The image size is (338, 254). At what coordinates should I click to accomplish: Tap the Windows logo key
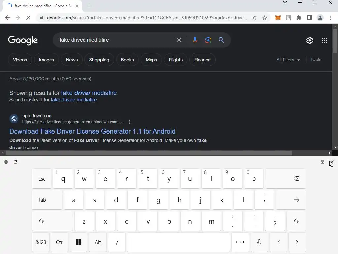point(79,242)
